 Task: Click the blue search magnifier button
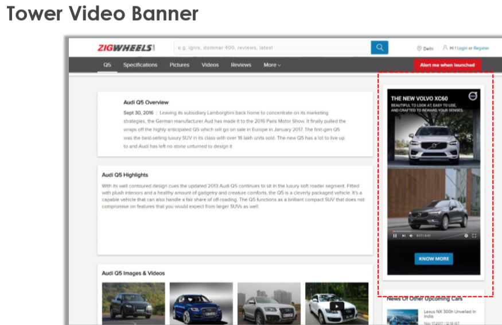379,48
